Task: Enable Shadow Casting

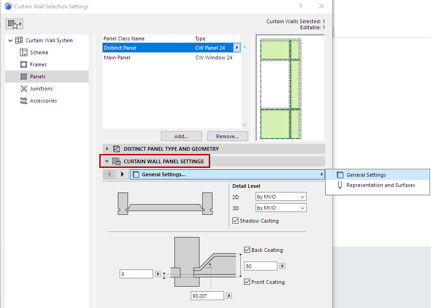Action: pyautogui.click(x=236, y=221)
